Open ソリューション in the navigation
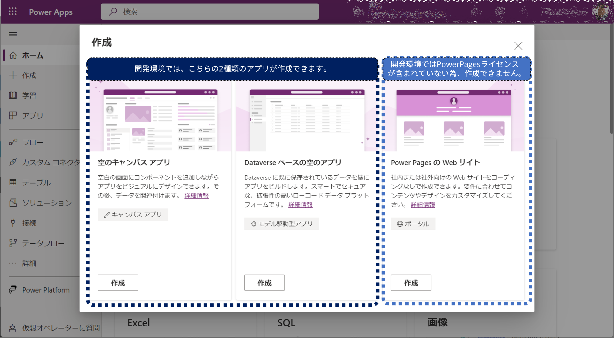614x338 pixels. 47,203
